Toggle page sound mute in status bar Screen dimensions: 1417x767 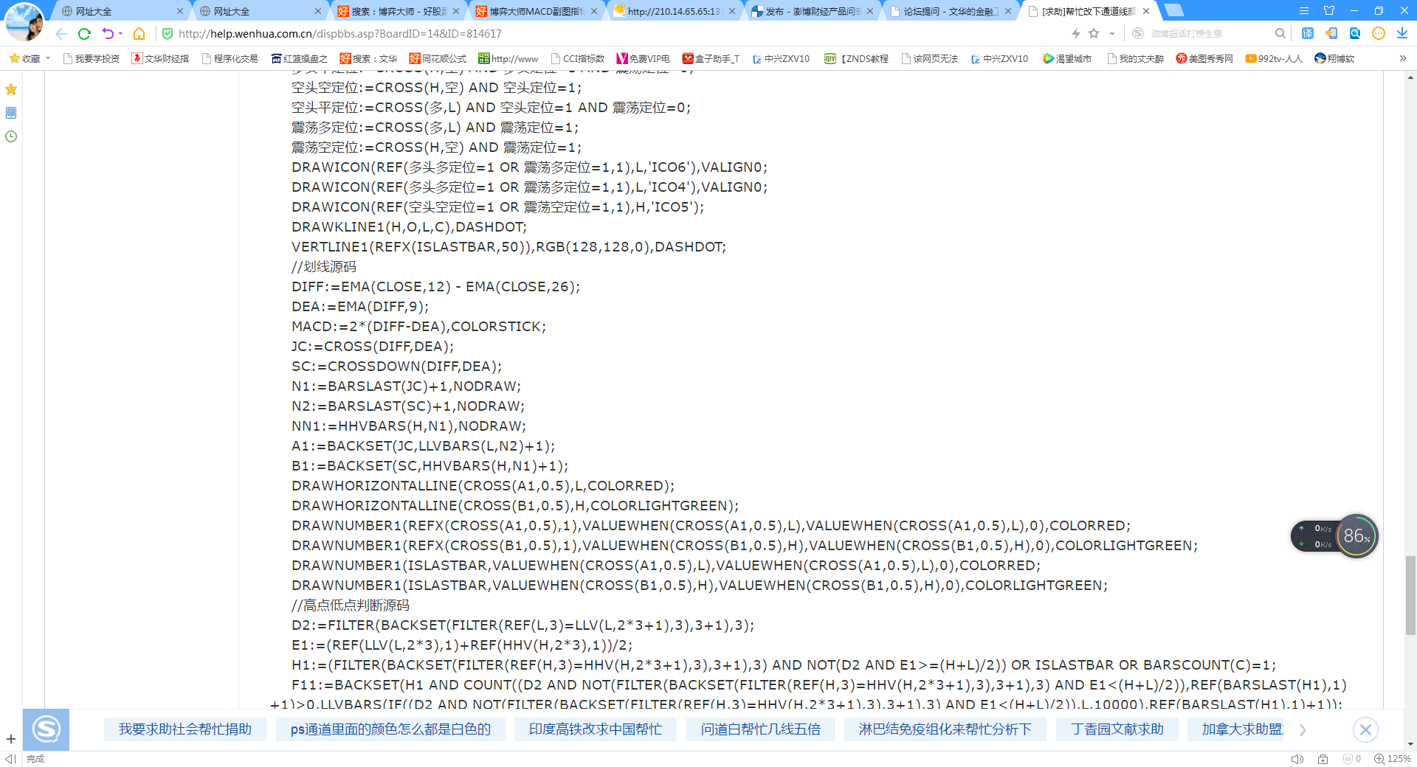point(1297,759)
